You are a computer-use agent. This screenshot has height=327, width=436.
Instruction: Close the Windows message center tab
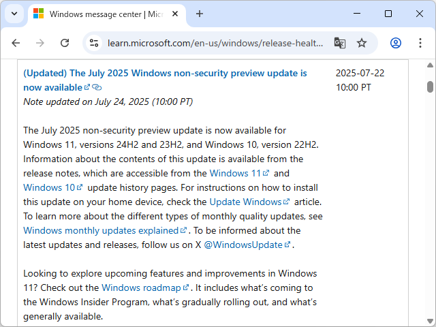point(176,14)
